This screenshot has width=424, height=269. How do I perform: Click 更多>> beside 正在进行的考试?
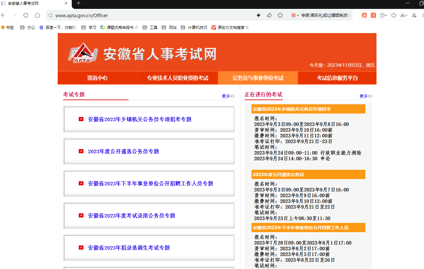point(366,96)
